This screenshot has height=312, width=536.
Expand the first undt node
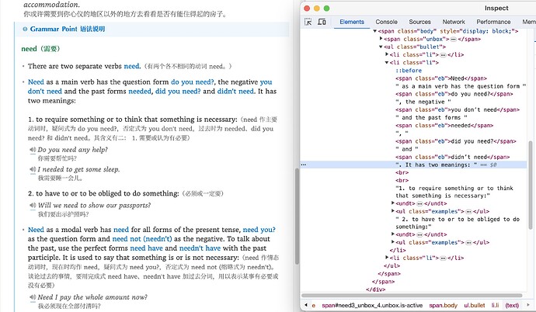click(393, 203)
